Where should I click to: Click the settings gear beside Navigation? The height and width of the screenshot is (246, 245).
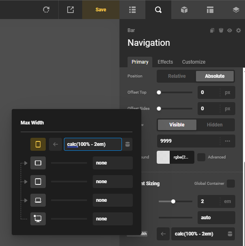tap(239, 30)
